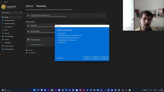164x92 pixels.
Task: Open the weather widget on the taskbar
Action: tap(6, 90)
